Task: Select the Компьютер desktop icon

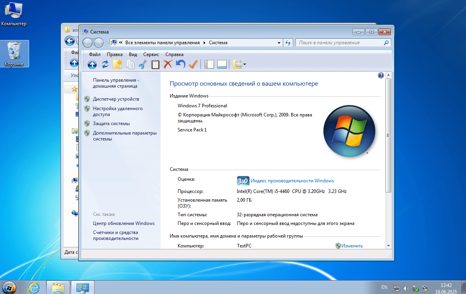Action: [x=14, y=14]
